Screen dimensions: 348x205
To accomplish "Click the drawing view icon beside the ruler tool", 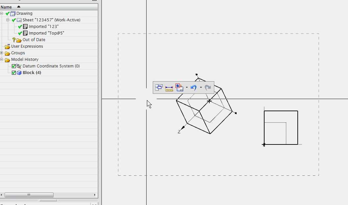I will (179, 88).
